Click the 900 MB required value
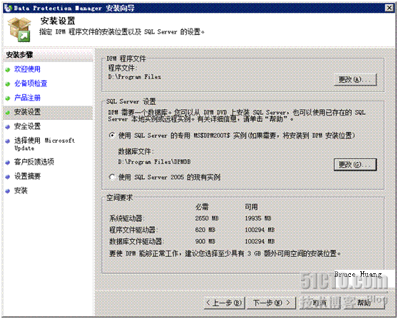 click(205, 241)
